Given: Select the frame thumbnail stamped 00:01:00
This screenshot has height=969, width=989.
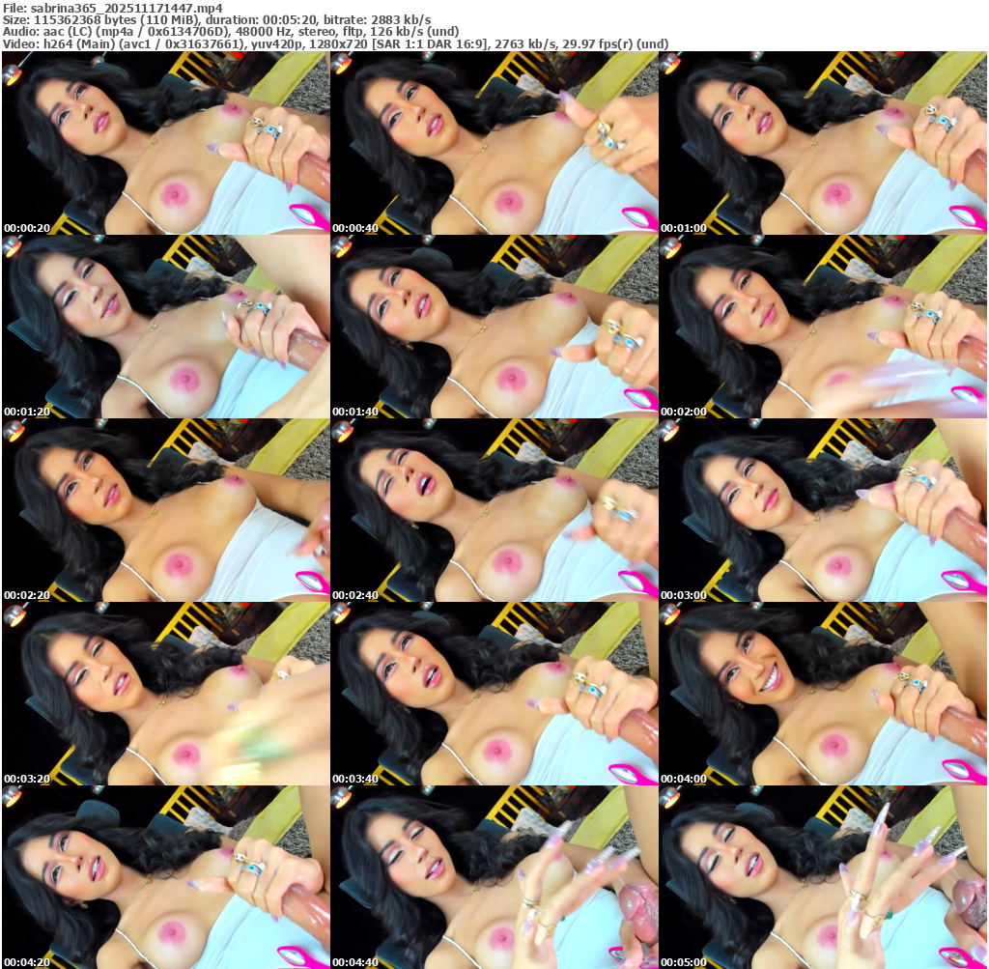Looking at the screenshot, I should [823, 143].
